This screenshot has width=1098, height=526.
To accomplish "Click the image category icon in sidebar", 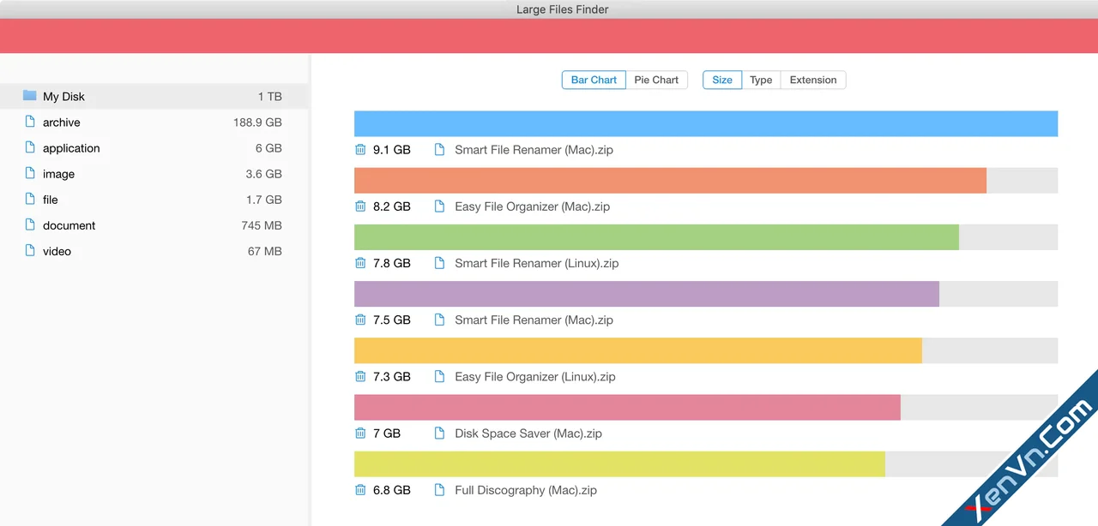I will pos(30,173).
